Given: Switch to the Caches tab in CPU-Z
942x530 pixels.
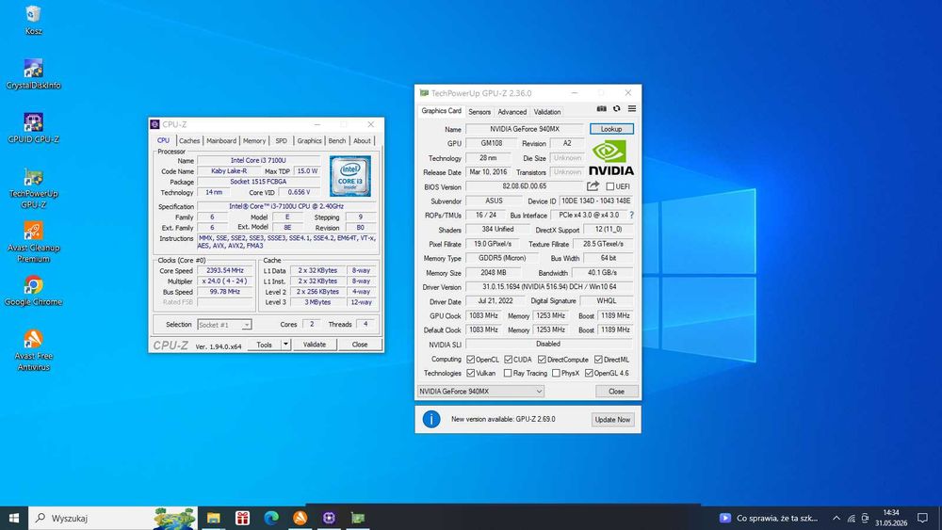Looking at the screenshot, I should coord(189,140).
